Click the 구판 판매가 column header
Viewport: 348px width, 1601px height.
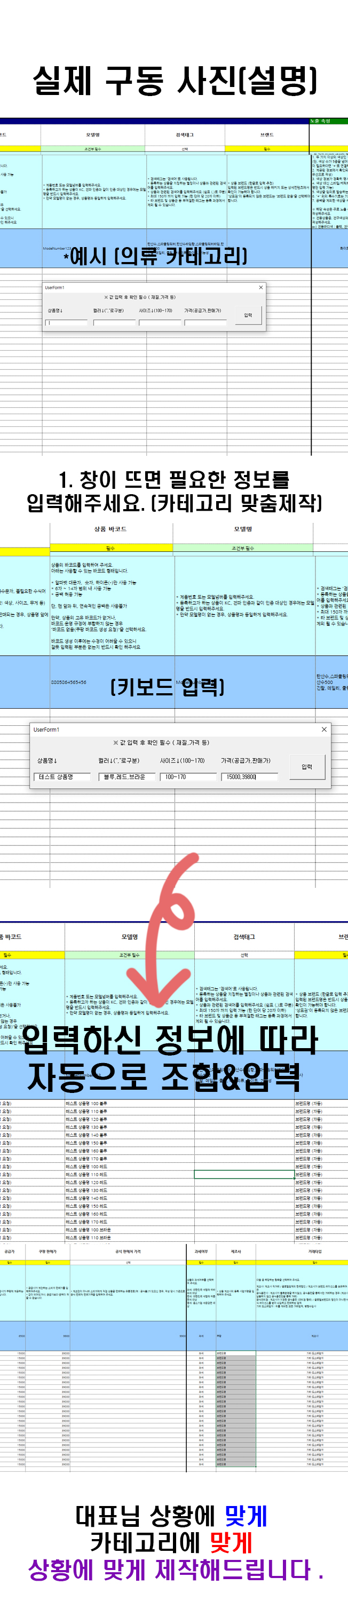[x=47, y=1251]
